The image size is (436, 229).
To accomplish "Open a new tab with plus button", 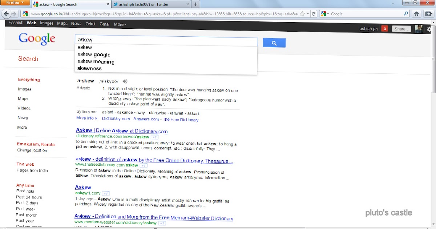I will click(195, 4).
